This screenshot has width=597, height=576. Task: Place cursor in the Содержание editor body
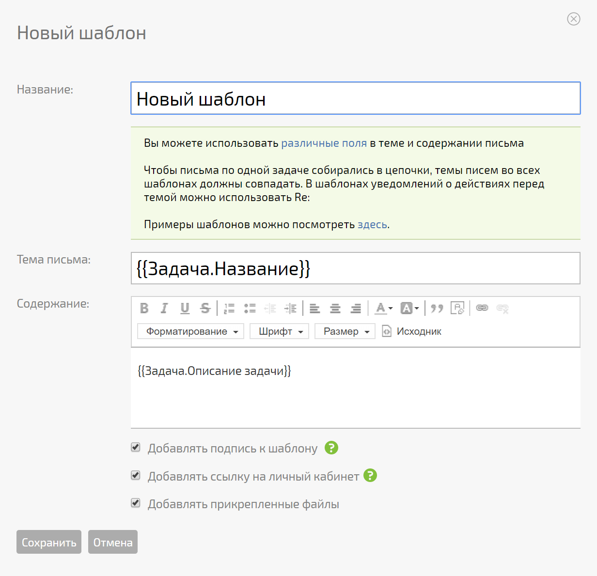click(x=356, y=388)
